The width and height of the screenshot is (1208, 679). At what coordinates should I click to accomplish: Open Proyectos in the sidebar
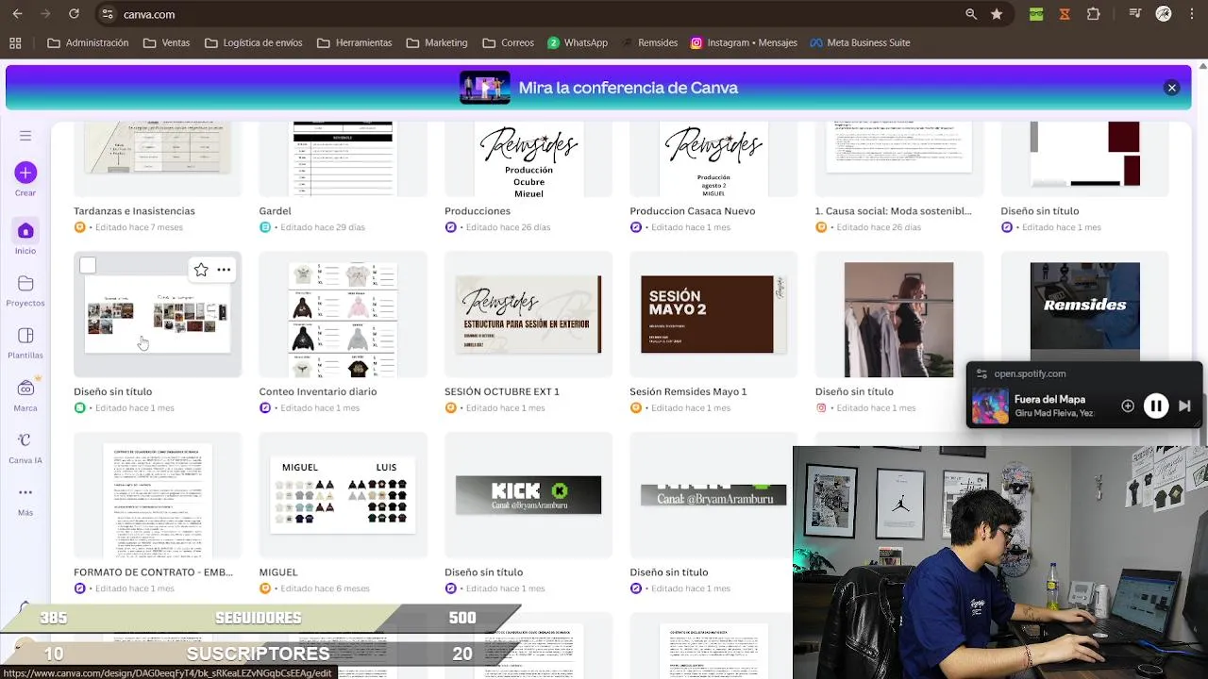pos(25,290)
